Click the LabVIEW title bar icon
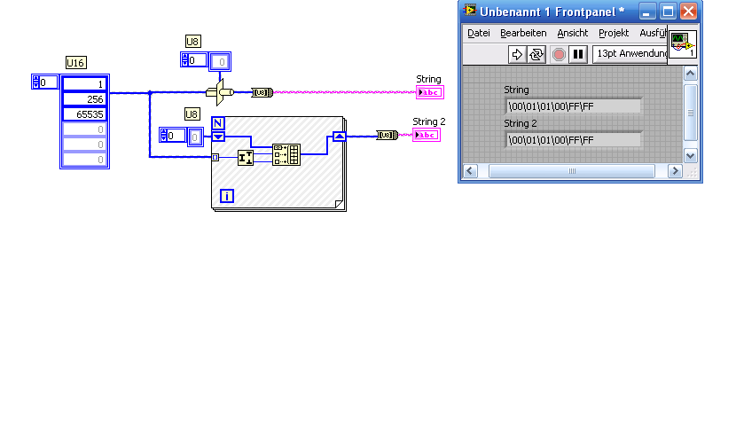The height and width of the screenshot is (446, 736). point(469,11)
